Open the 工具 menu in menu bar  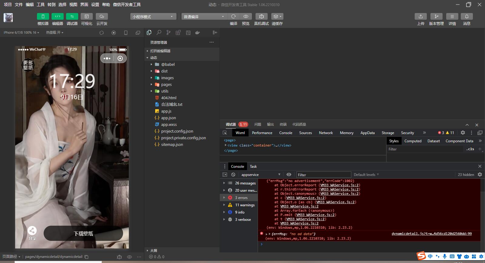(41, 5)
